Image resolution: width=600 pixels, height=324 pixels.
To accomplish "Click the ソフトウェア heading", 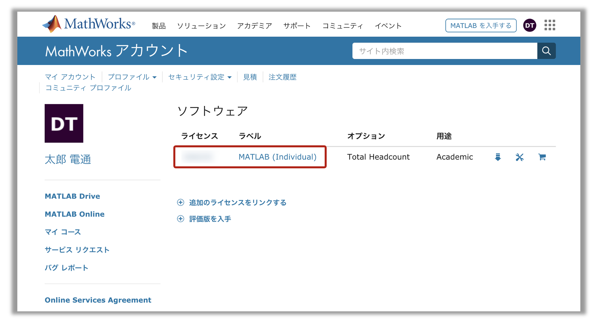I will pyautogui.click(x=213, y=111).
